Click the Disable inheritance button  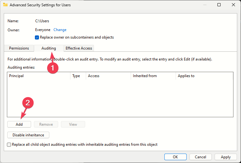click(x=28, y=135)
